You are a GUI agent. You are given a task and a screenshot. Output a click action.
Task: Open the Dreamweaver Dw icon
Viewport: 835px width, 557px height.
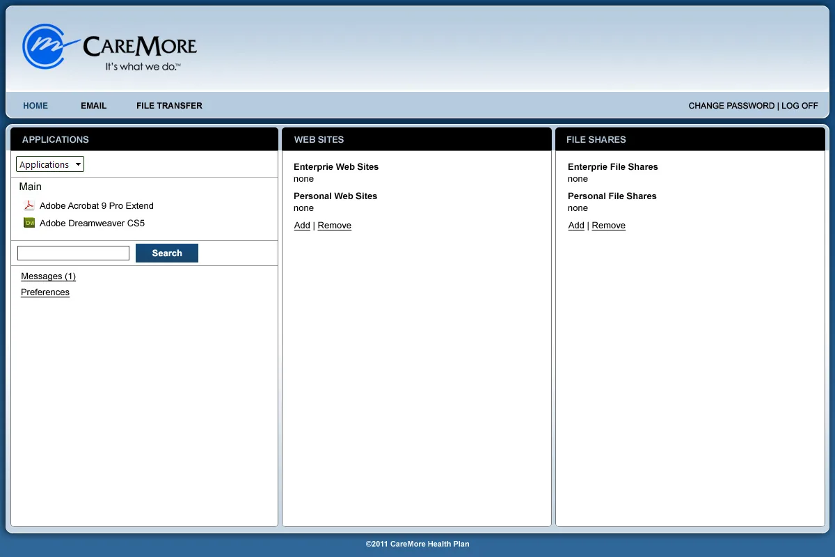pos(29,223)
